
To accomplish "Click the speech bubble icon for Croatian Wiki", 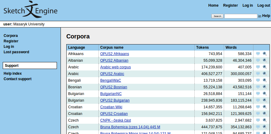I will pos(258,107).
